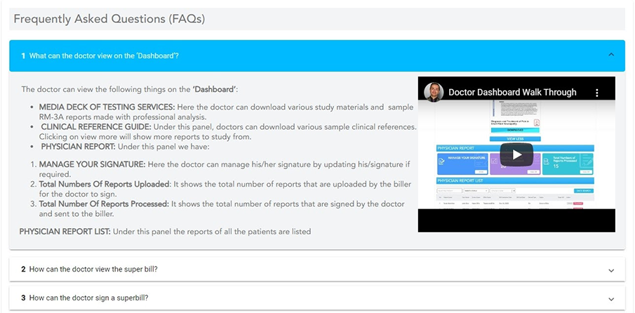Click 'Reports Processed' teal card in video preview
Screen dimensions: 635x313
pyautogui.click(x=568, y=161)
